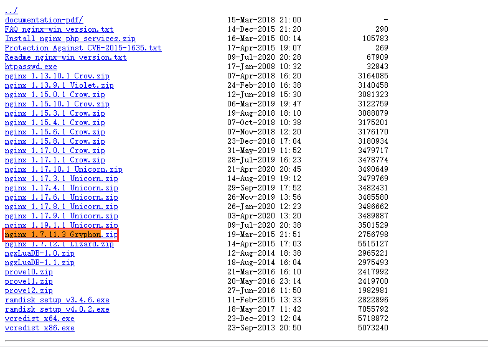
Task: Download nginx 1.17.6.1 Unicorn.zip
Action: (x=61, y=197)
